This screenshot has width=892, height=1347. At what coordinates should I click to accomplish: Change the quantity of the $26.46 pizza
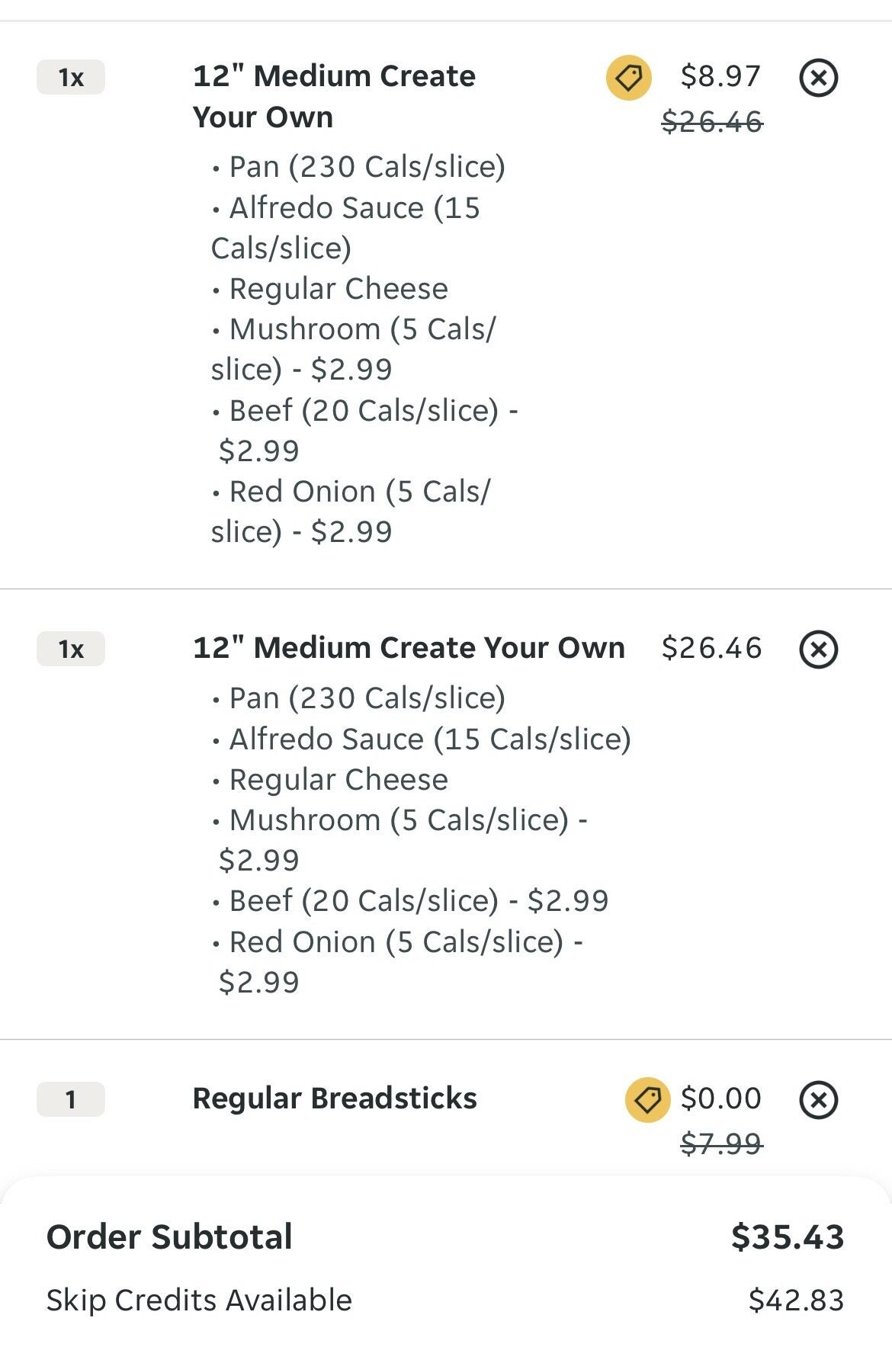[x=71, y=649]
